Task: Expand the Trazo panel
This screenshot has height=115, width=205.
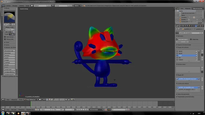Action: (x=7, y=42)
